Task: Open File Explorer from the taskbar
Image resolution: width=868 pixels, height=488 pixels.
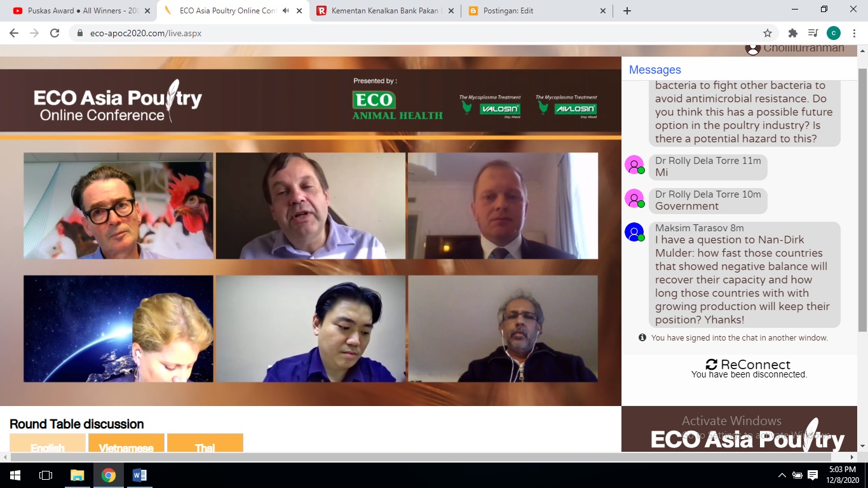Action: 77,475
